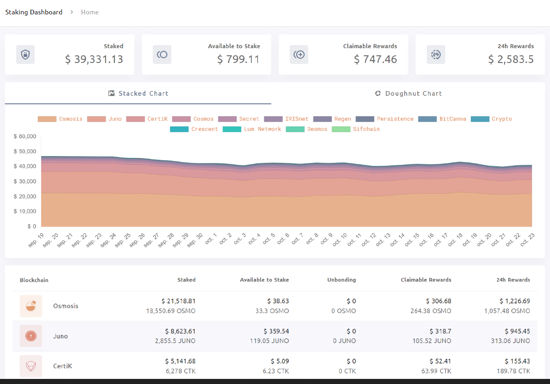
Task: Sort by Unbonding column header
Action: 342,280
